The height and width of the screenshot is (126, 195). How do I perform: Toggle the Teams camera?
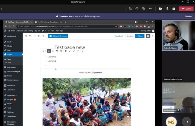pyautogui.click(x=161, y=8)
